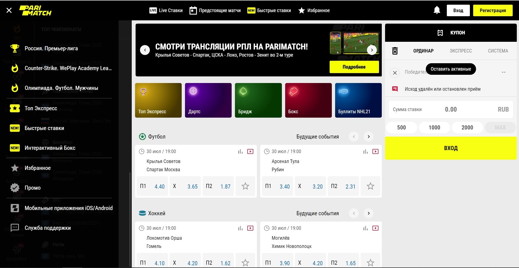Open the Бокс category tile

[x=308, y=100]
